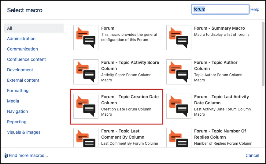The image size is (266, 164).
Task: Click the macro list vertical scrollbar
Action: coord(263,54)
